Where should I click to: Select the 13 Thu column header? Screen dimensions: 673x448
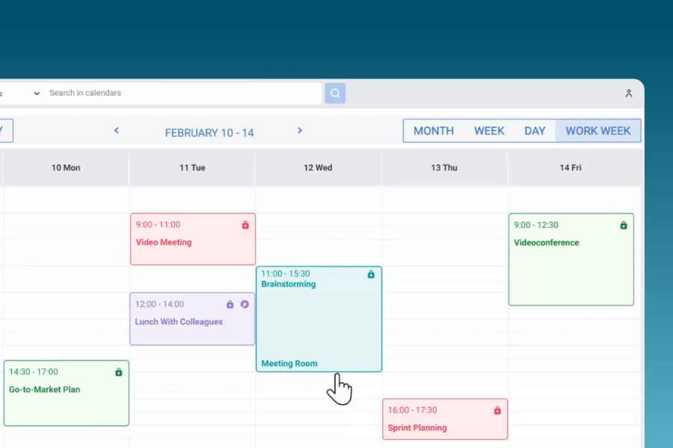click(x=444, y=167)
